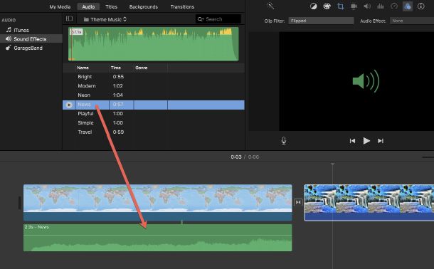Screen dimensions: 434x269
Task: Open the speed adjustment tool
Action: [394, 6]
